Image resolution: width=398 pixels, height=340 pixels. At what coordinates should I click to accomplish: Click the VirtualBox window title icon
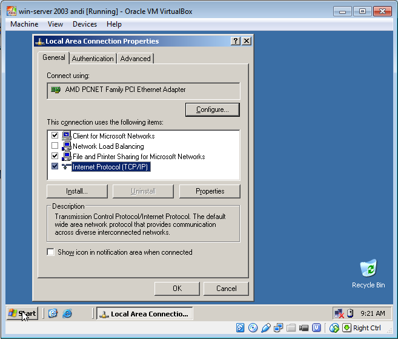[12, 11]
